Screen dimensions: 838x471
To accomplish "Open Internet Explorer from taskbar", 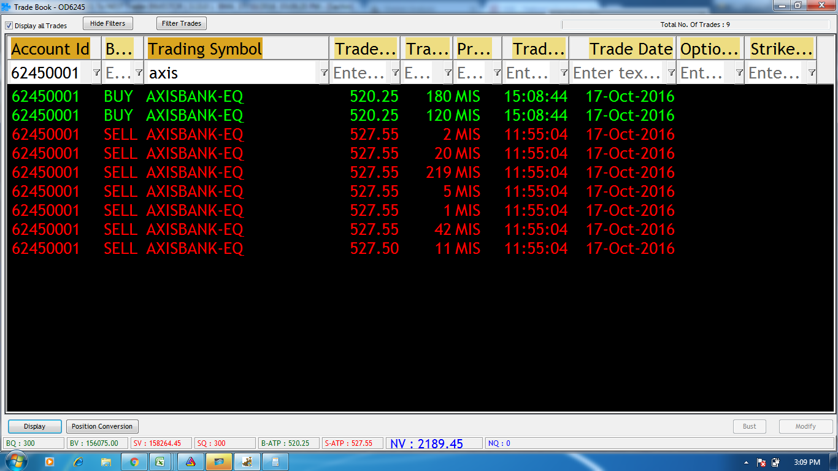I will [78, 462].
